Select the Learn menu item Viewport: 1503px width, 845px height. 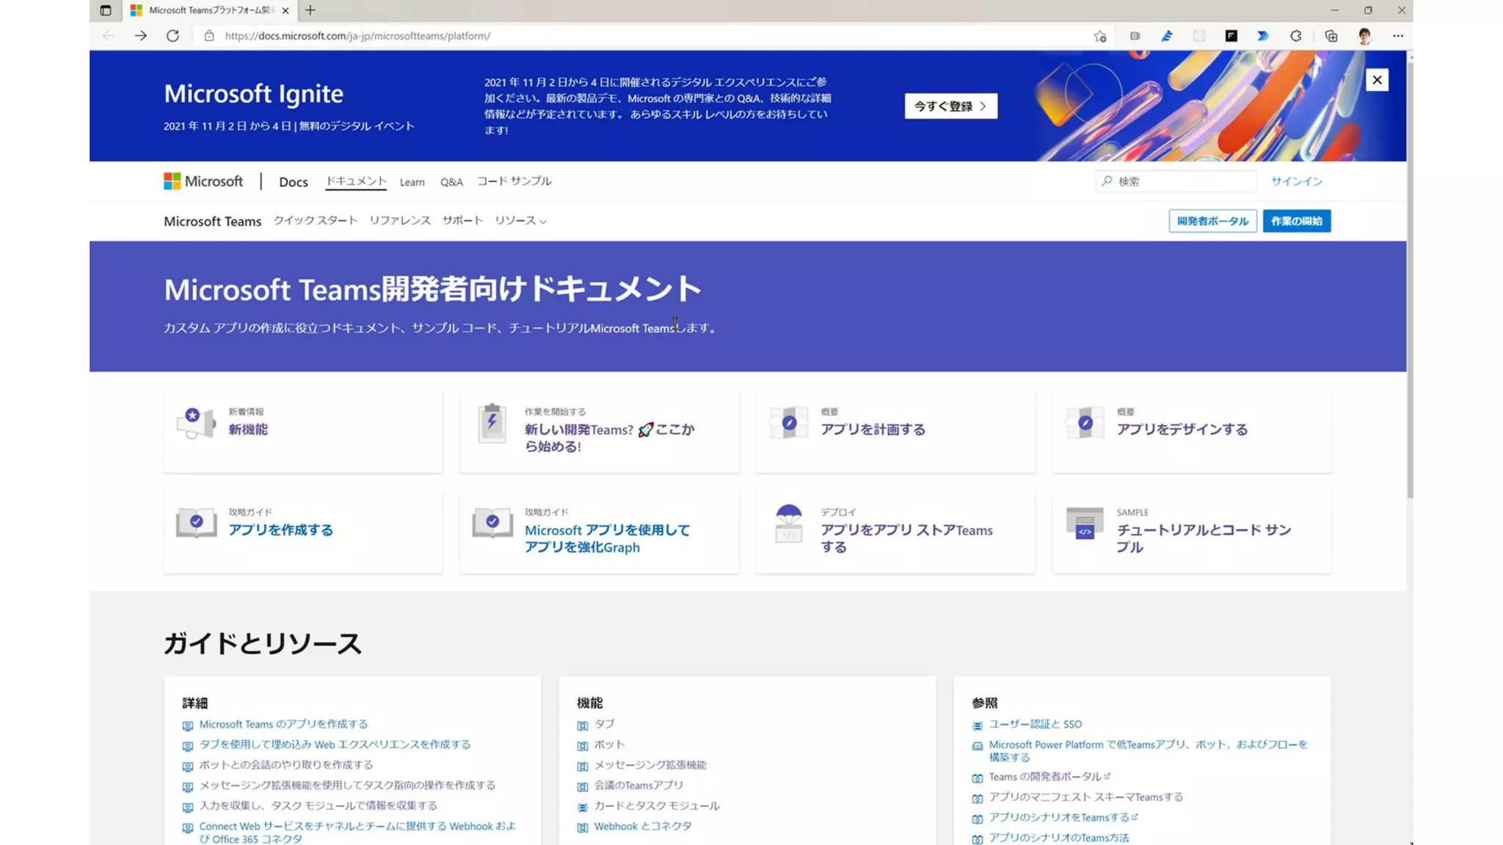(412, 182)
